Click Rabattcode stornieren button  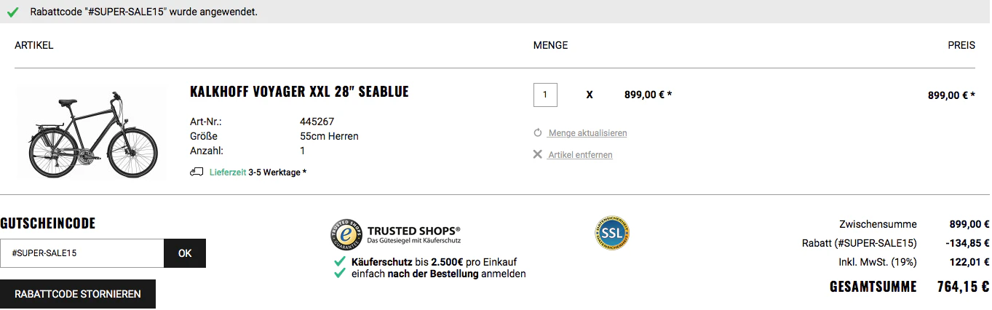(x=78, y=294)
